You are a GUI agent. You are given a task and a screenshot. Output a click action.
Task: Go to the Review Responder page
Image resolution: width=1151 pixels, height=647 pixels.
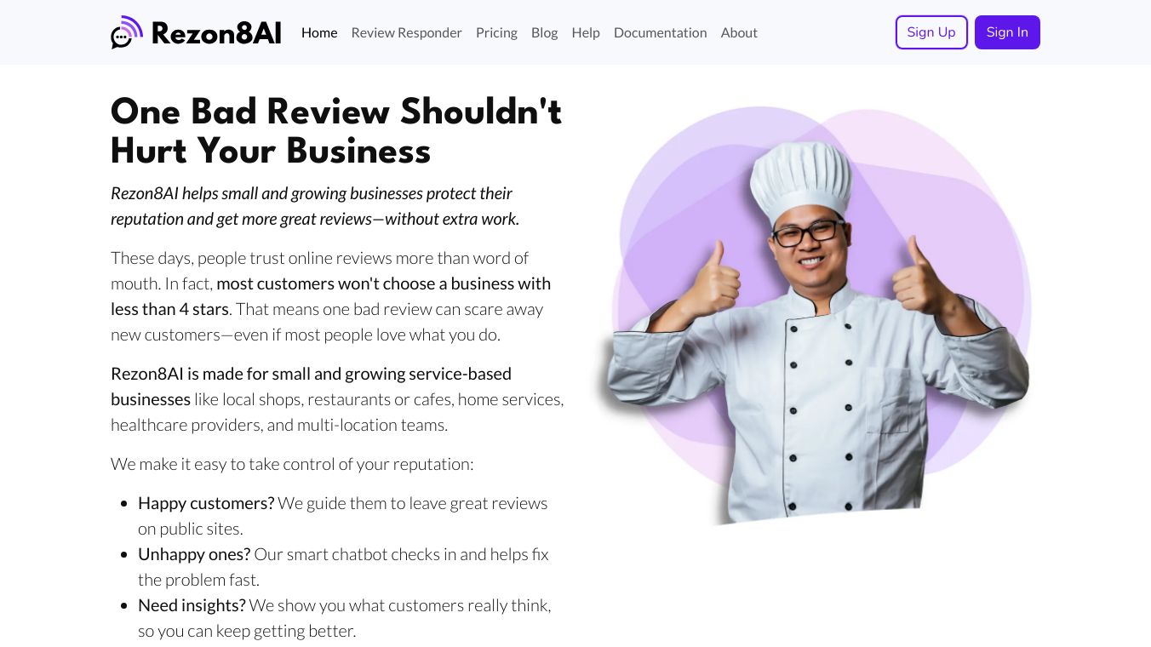tap(407, 32)
